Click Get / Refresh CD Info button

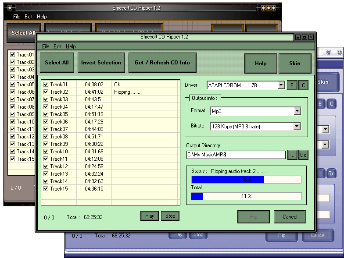(162, 63)
